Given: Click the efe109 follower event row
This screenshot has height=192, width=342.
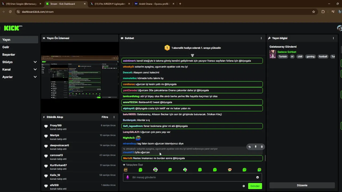Looking at the screenshot, I should pos(80,187).
